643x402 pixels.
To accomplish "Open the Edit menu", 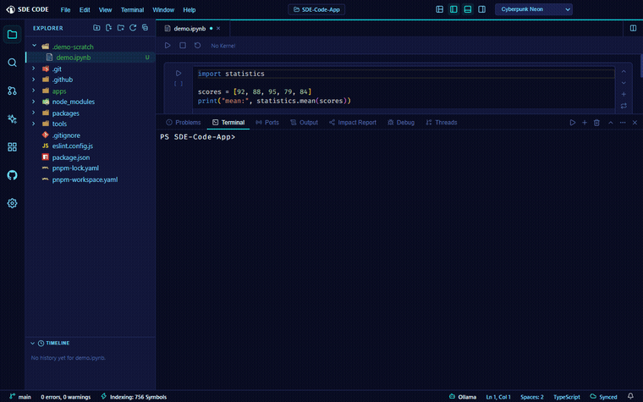I will [x=85, y=10].
